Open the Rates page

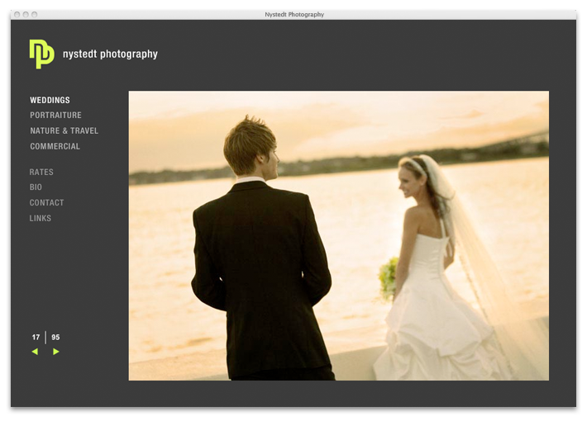tap(41, 173)
